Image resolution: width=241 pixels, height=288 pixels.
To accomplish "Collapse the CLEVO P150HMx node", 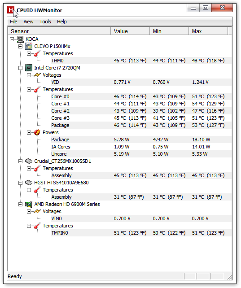I will [20, 46].
